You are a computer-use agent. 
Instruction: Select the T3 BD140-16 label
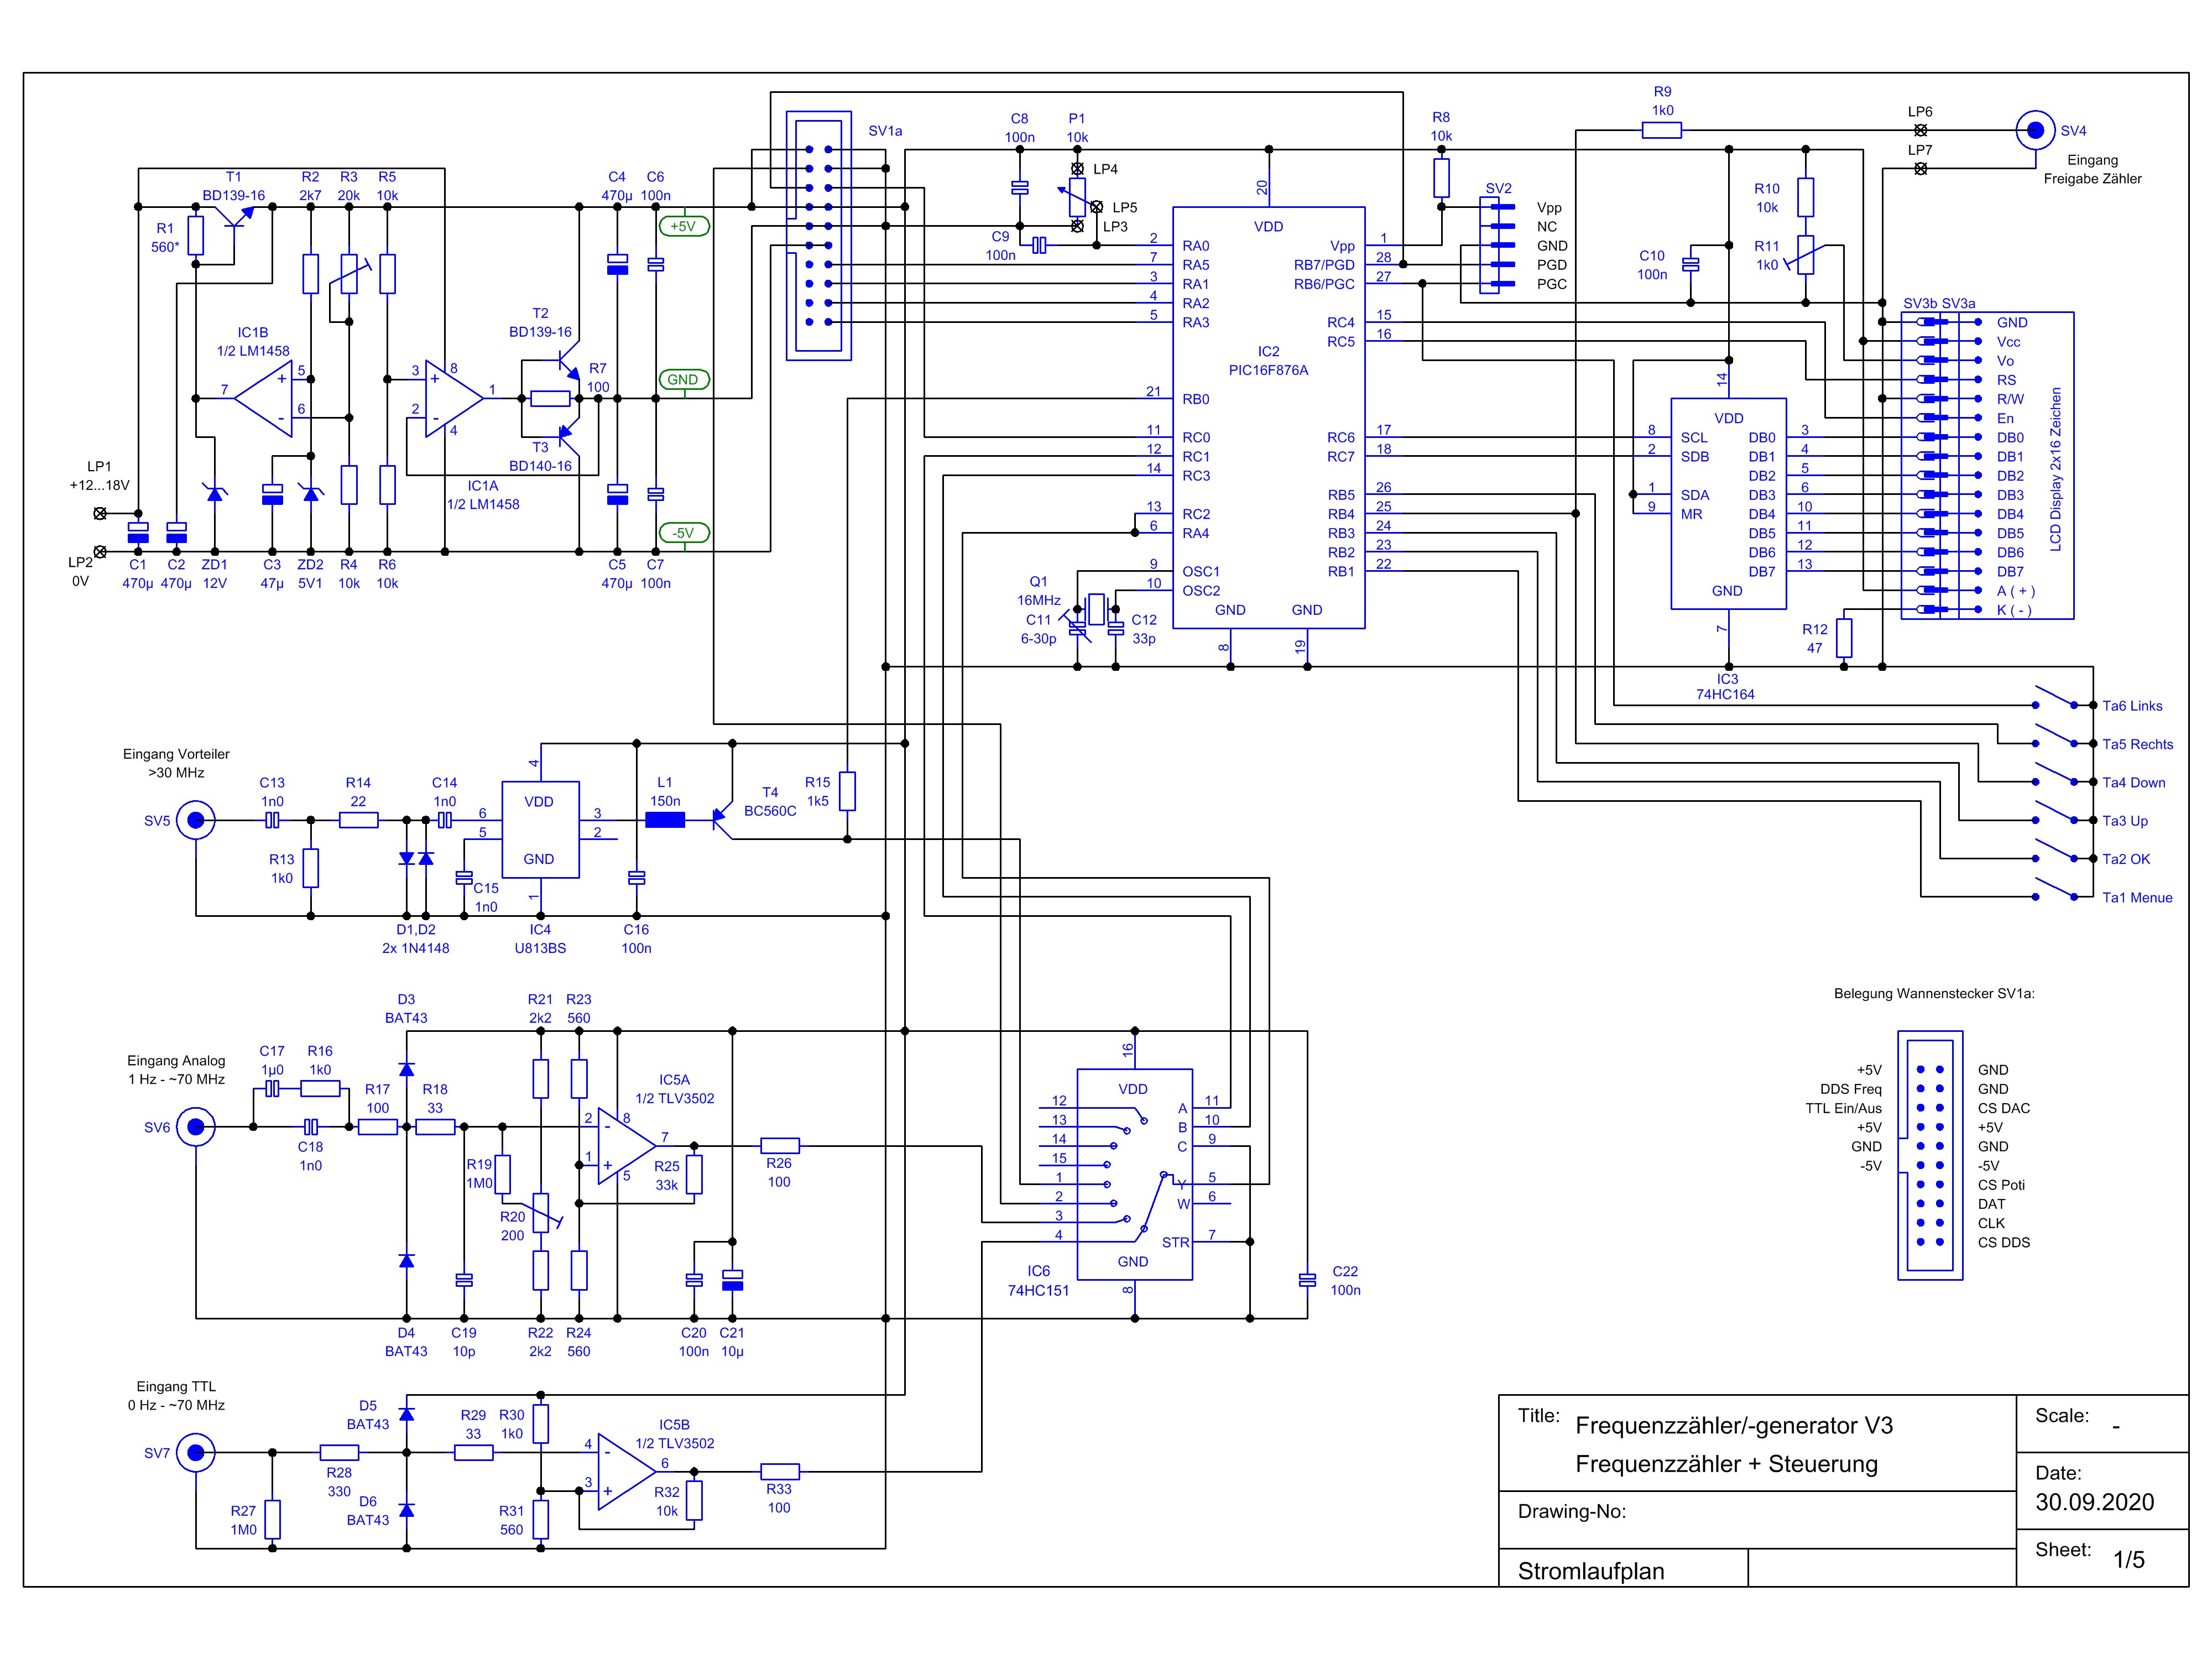[540, 457]
